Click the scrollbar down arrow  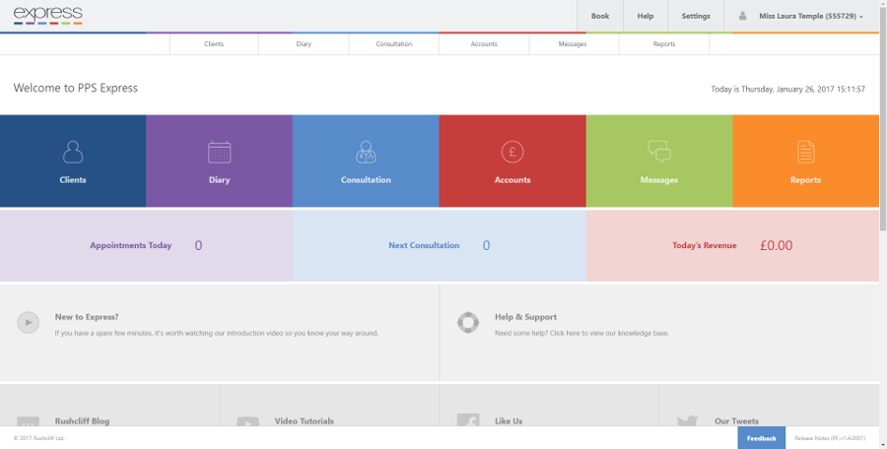click(883, 445)
